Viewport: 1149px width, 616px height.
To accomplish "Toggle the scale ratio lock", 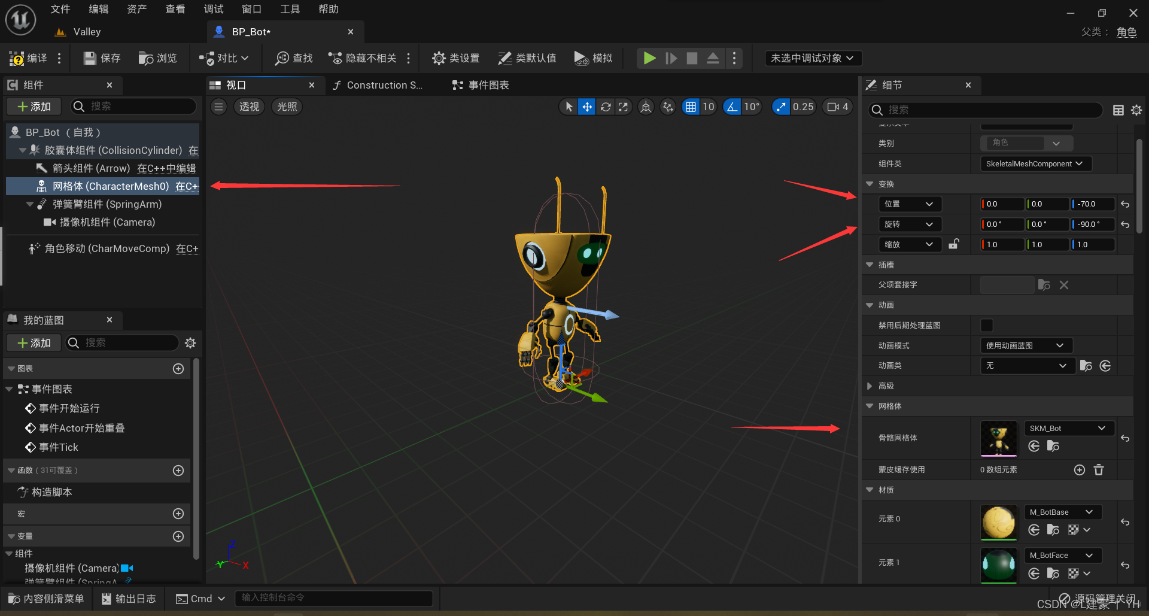I will [x=954, y=244].
